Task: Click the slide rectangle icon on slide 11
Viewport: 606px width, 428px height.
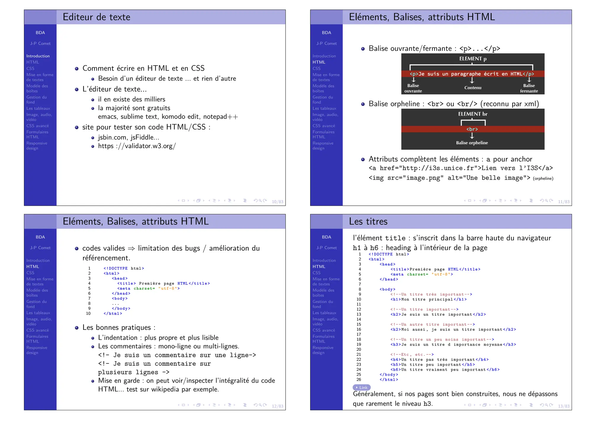Action: pos(470,201)
